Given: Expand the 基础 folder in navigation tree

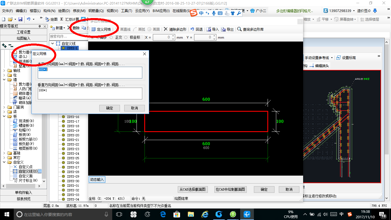Looking at the screenshot, I should [x=4, y=153].
